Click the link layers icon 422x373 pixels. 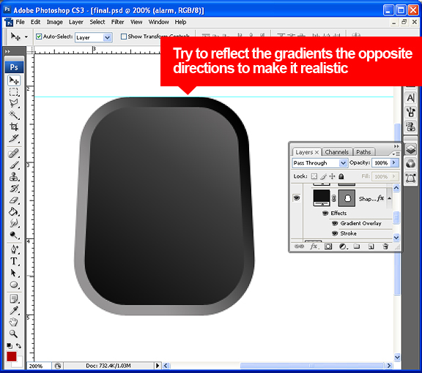[x=299, y=246]
